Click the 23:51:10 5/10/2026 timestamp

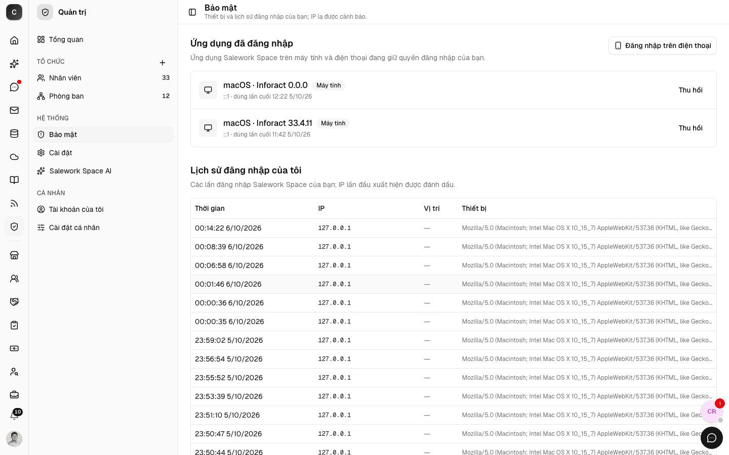(227, 415)
